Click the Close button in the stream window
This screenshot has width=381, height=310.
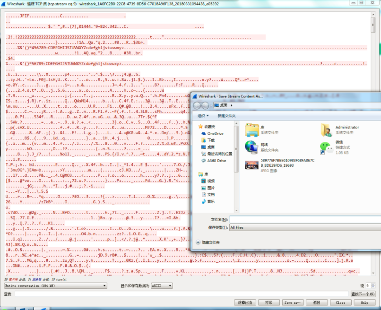[x=340, y=302]
